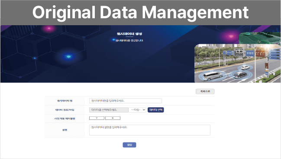The width and height of the screenshot is (281, 159).
Task: Click the greyed data path field
Action: 109,110
